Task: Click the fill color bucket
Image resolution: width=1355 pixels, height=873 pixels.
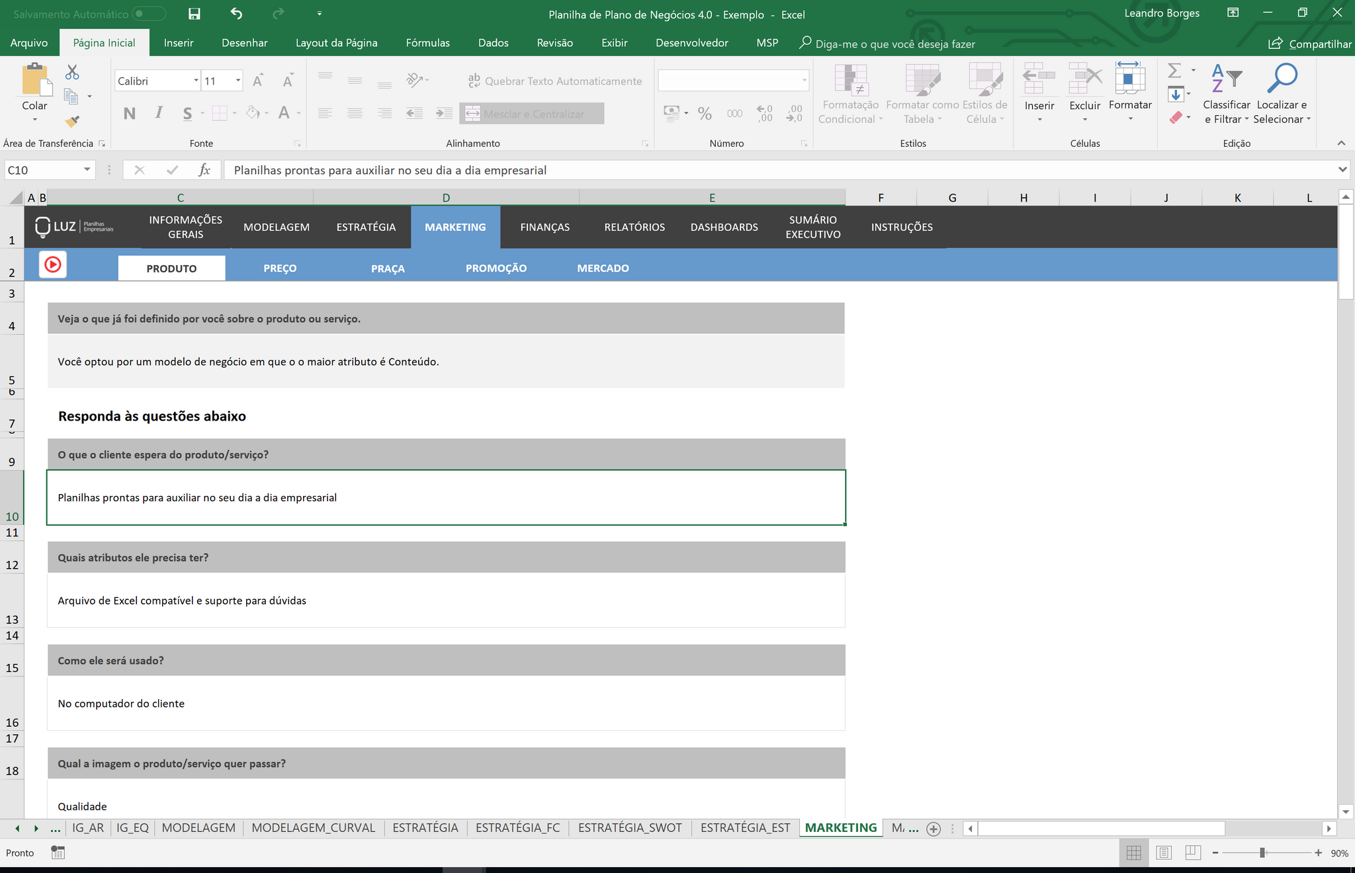Action: tap(253, 113)
